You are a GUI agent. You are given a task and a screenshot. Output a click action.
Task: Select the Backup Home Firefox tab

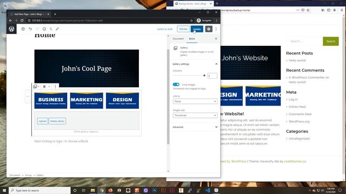coord(194,4)
